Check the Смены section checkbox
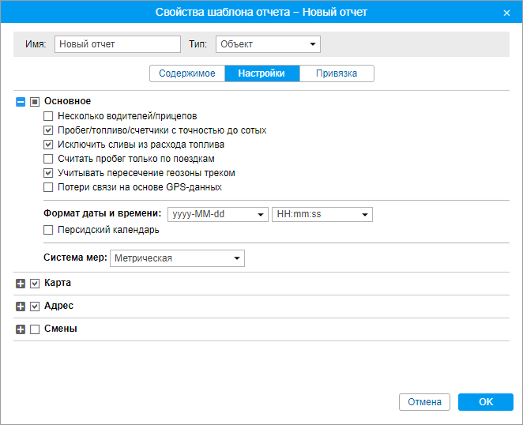 pos(35,329)
